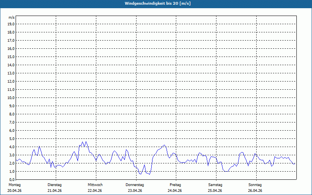Viewport: 312px width, 195px height.
Task: Click the date 25.04.26
Action: tap(215, 191)
